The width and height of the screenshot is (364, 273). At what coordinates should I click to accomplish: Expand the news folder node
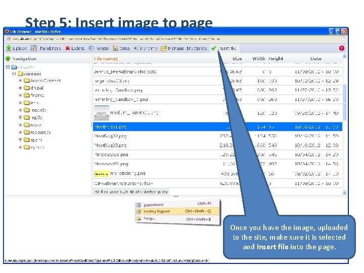point(20,125)
